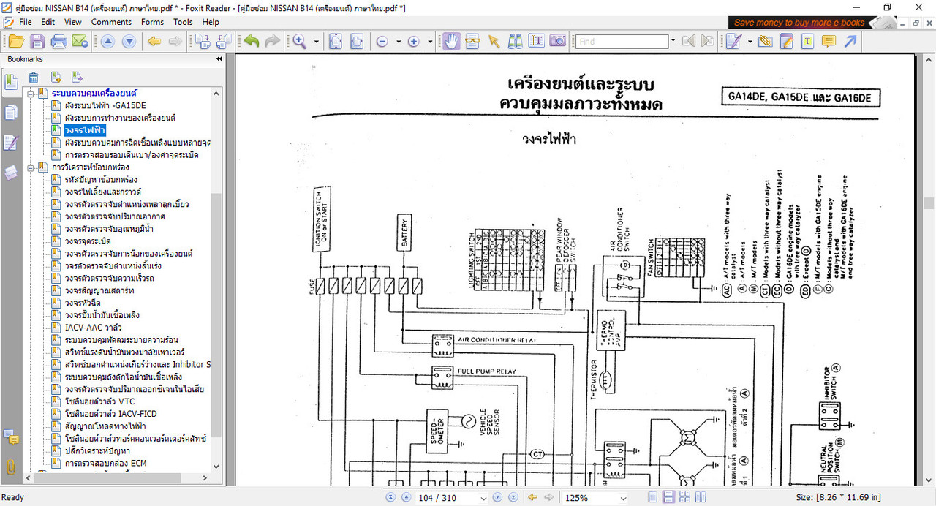The height and width of the screenshot is (506, 936).
Task: Activate the Hand tool
Action: point(451,41)
